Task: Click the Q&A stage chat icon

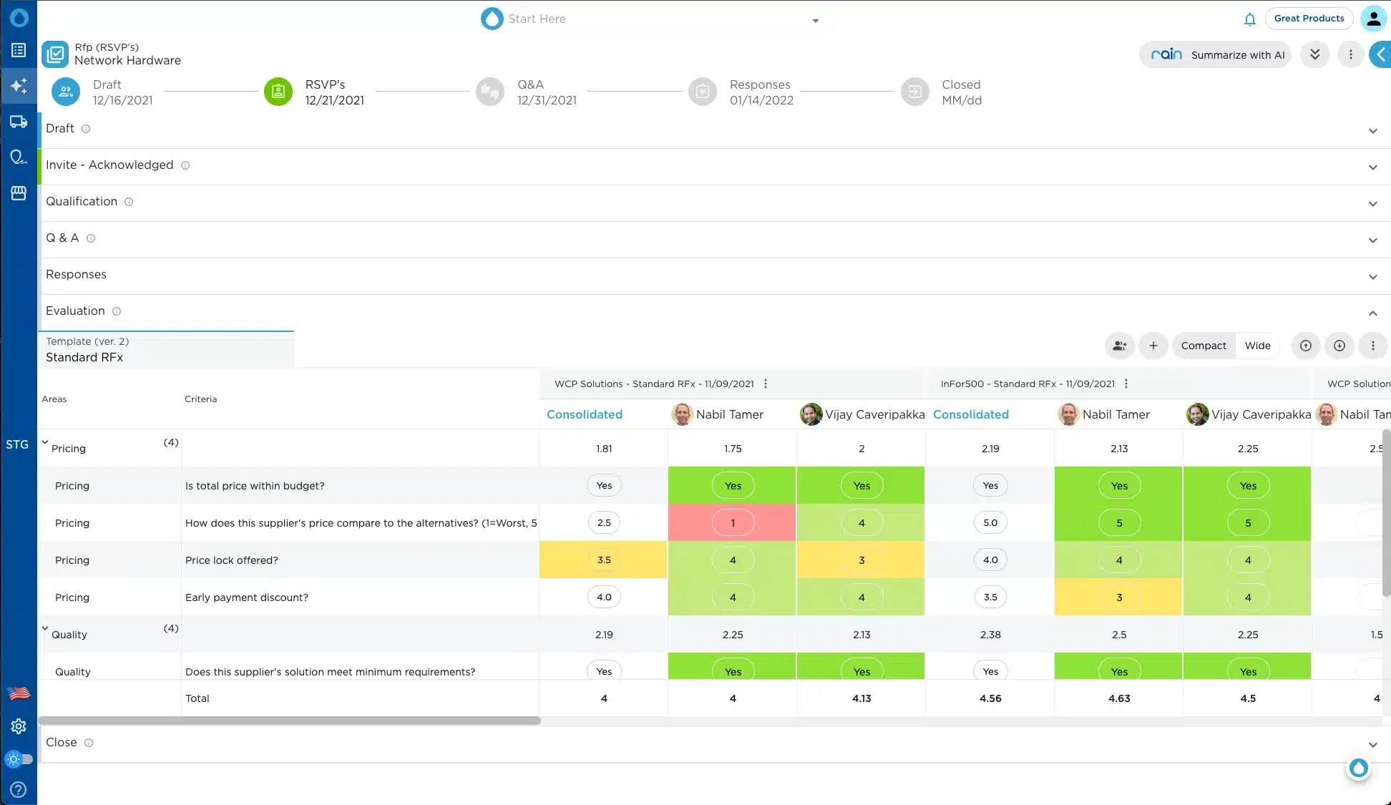Action: click(490, 92)
